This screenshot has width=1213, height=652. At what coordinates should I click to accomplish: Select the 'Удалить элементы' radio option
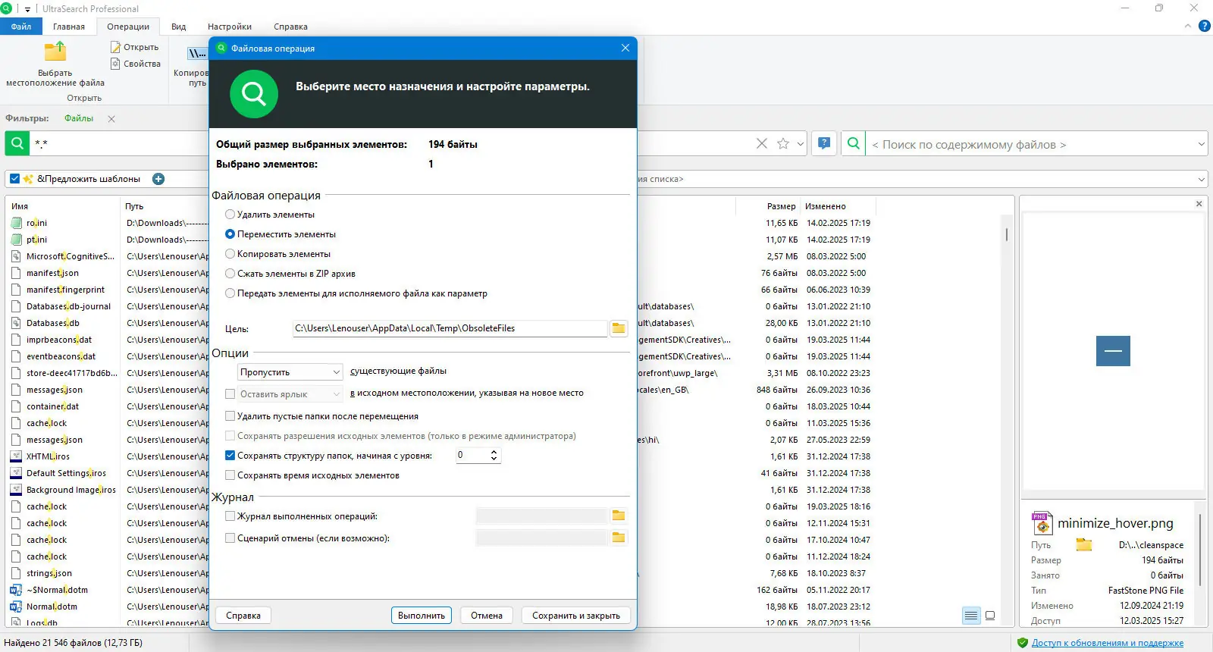pyautogui.click(x=230, y=215)
